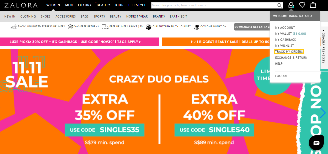
Task: Click the sustainability journey icon
Action: [x=149, y=26]
